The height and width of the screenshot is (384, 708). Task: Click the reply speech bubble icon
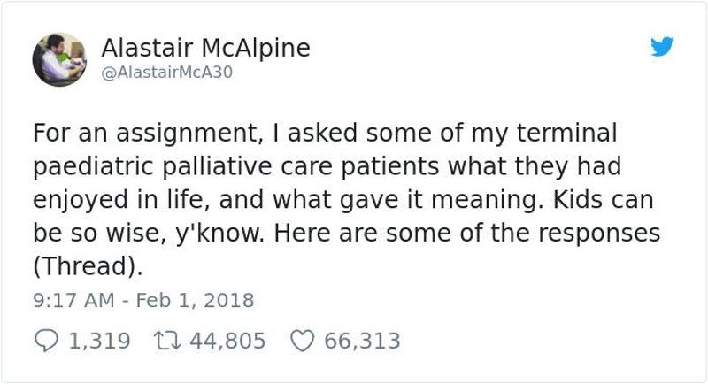45,340
